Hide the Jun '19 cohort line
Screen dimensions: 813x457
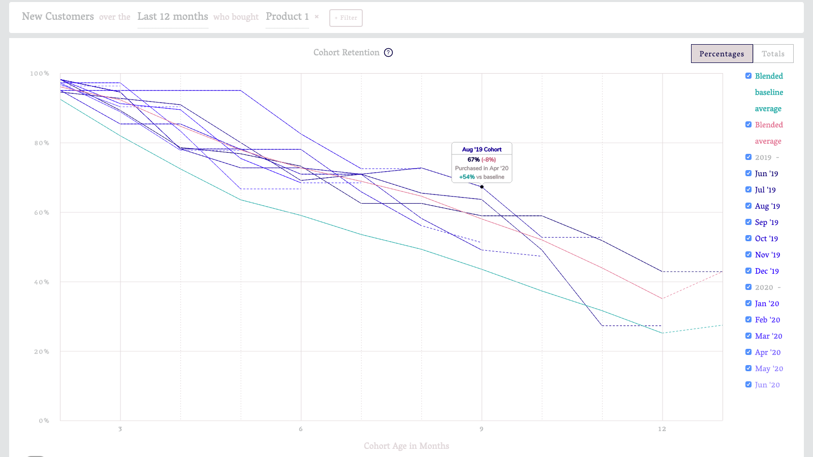click(x=748, y=173)
